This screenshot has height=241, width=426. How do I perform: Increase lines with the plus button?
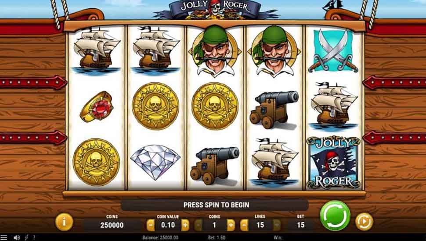pos(277,225)
